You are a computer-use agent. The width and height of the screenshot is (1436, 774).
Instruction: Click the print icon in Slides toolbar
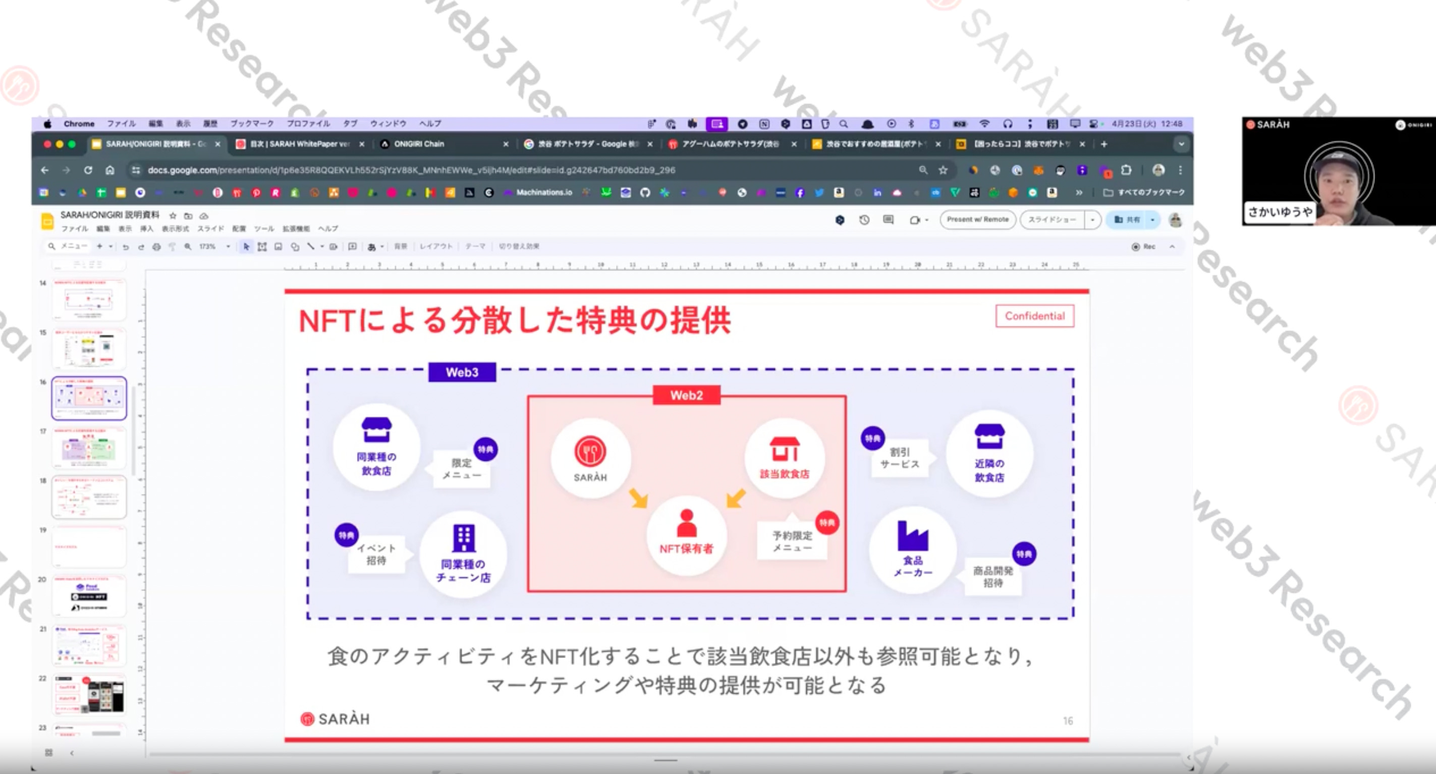(x=156, y=246)
